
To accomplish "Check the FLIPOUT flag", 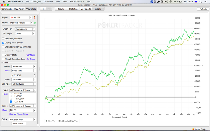I will click(x=11, y=96).
